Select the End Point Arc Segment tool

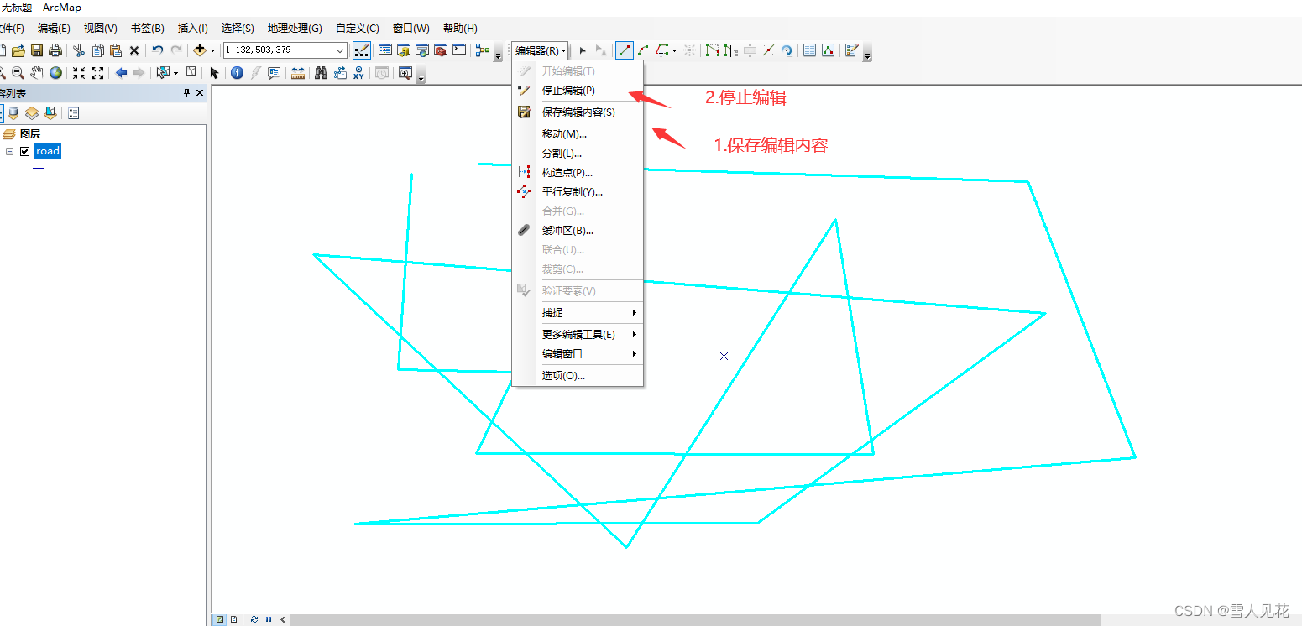(643, 50)
